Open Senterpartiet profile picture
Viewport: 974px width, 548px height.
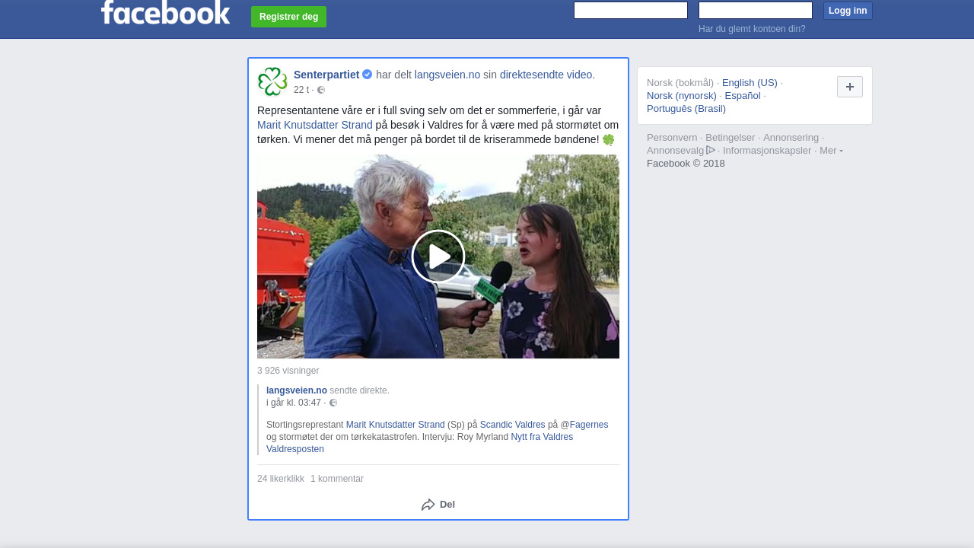pyautogui.click(x=272, y=81)
